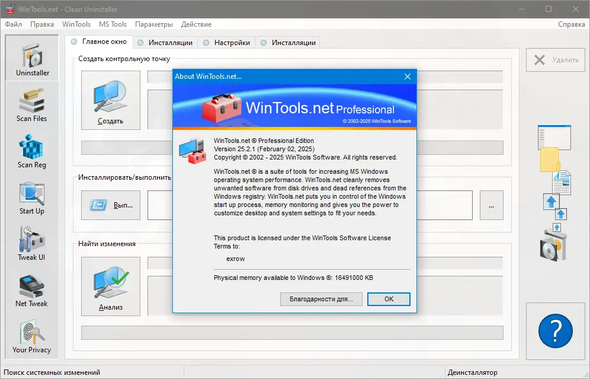Click the blue question mark help icon

click(x=556, y=331)
